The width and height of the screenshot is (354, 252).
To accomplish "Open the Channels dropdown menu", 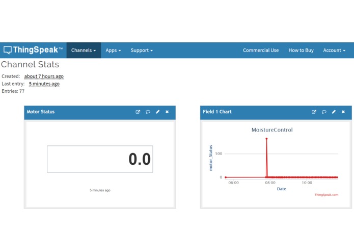I will tap(84, 50).
